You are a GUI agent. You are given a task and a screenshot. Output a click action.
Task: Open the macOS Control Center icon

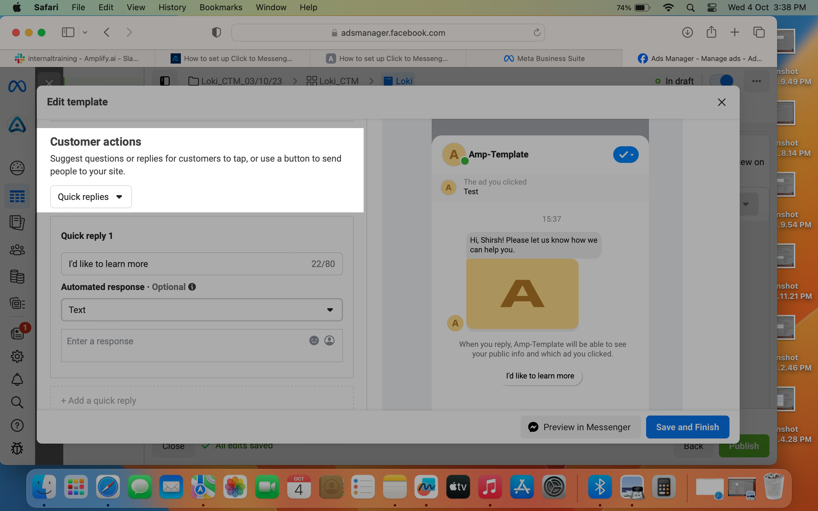pyautogui.click(x=712, y=7)
